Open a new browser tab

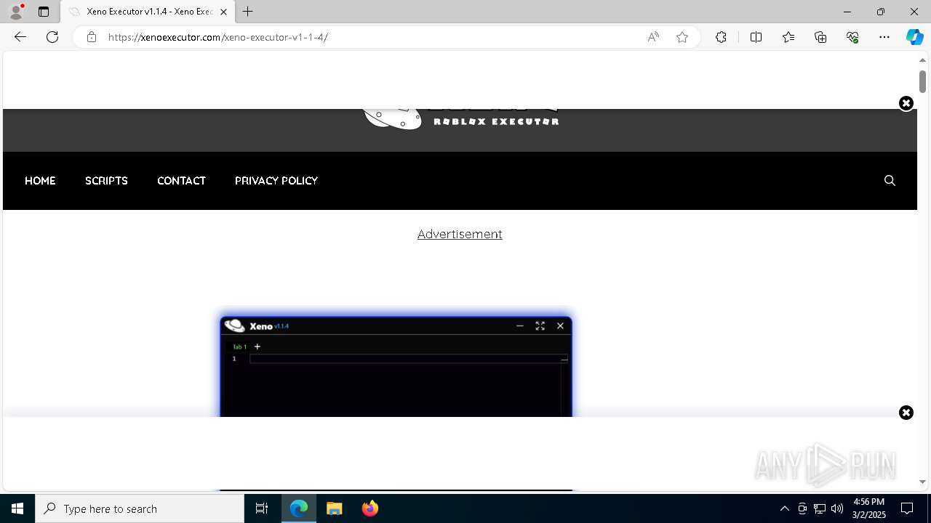pos(248,12)
